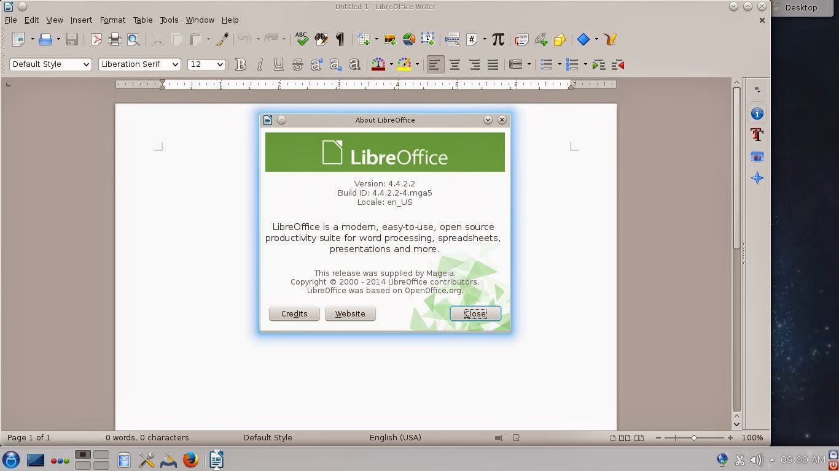The height and width of the screenshot is (471, 839).
Task: Click the Insert Comment yellow note icon
Action: click(560, 39)
